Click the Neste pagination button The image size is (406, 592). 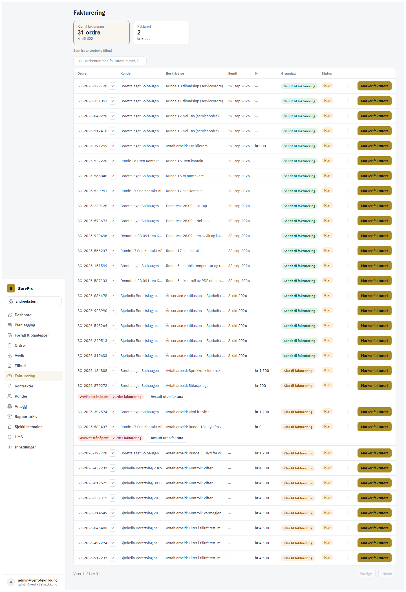click(387, 574)
